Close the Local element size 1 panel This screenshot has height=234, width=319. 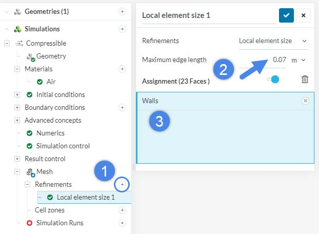[x=303, y=15]
